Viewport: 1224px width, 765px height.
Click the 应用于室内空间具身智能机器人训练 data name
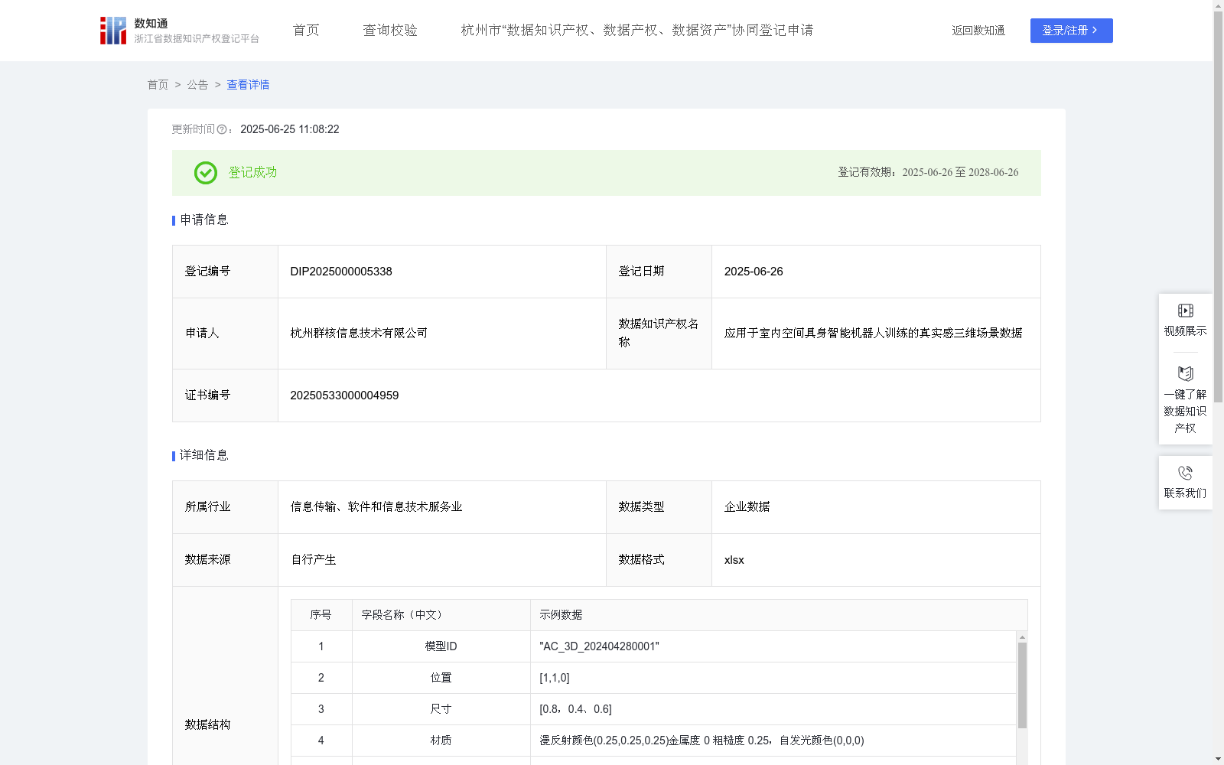873,334
